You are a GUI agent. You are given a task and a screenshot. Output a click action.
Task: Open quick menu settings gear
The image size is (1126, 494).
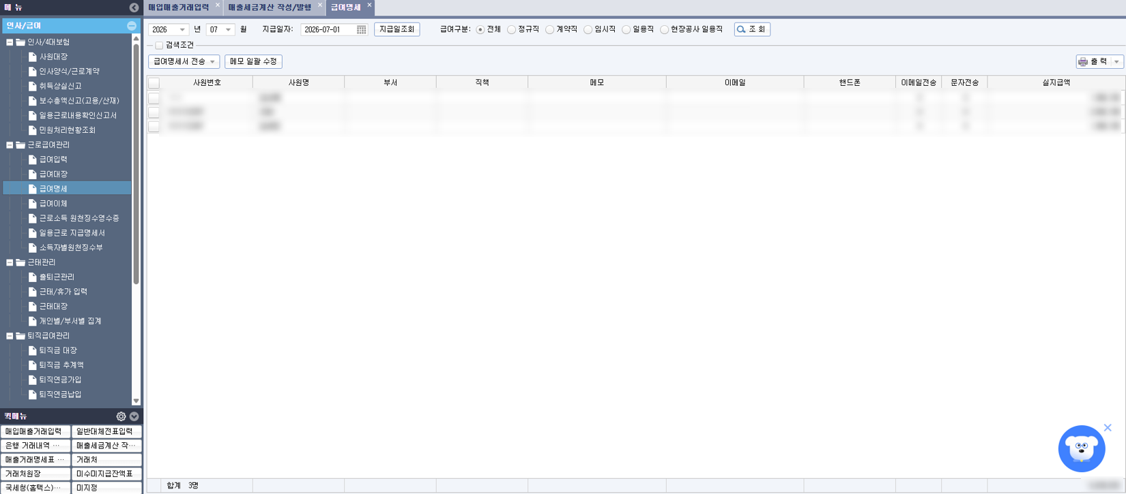point(121,416)
